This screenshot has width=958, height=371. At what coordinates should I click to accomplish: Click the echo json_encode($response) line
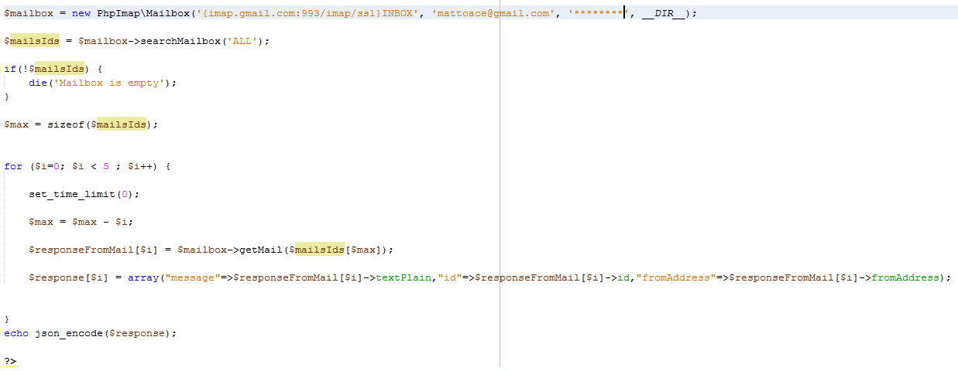[91, 333]
